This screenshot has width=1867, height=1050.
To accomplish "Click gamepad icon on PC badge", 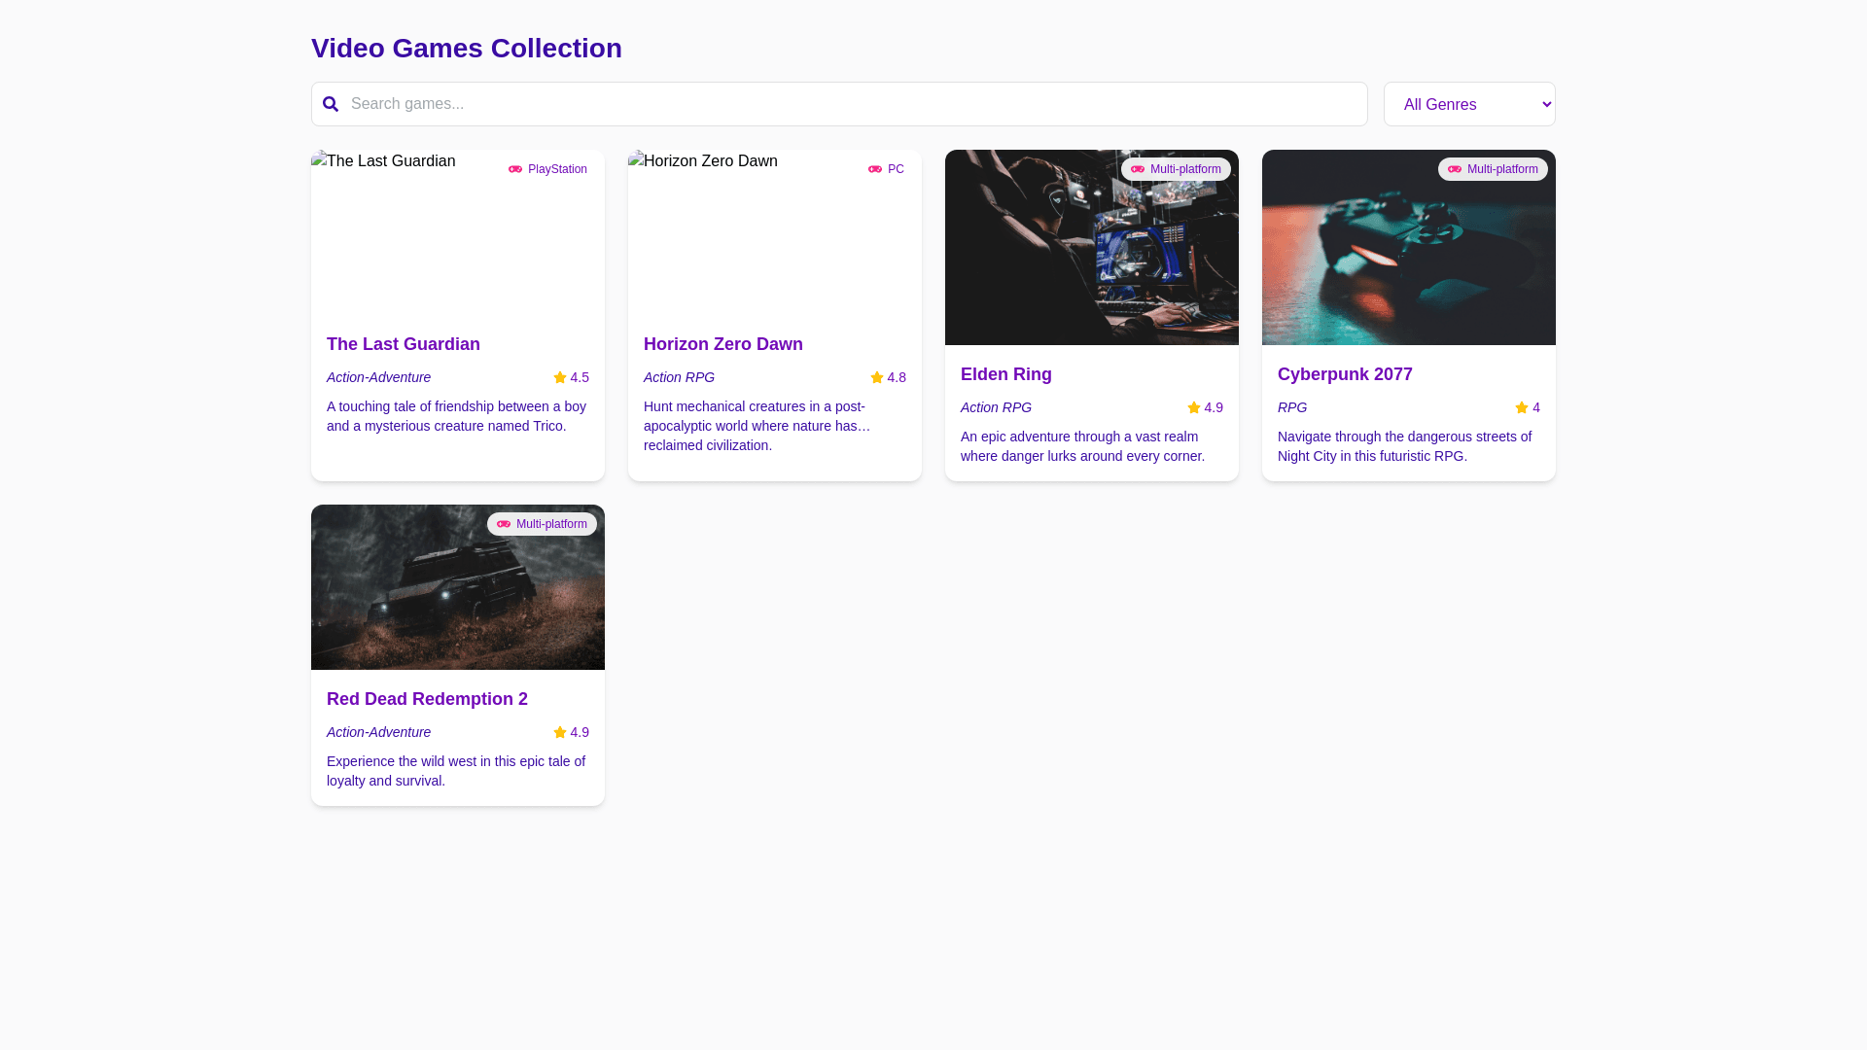I will coord(875,169).
